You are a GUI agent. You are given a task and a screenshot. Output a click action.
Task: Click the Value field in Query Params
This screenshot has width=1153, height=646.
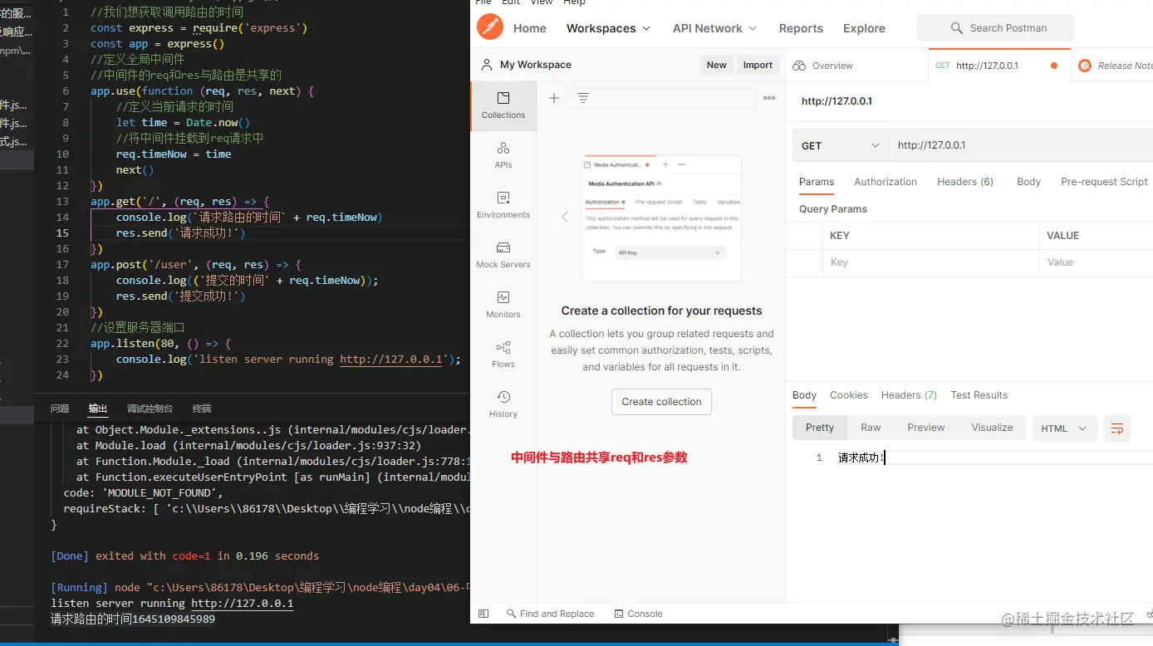pos(1096,262)
